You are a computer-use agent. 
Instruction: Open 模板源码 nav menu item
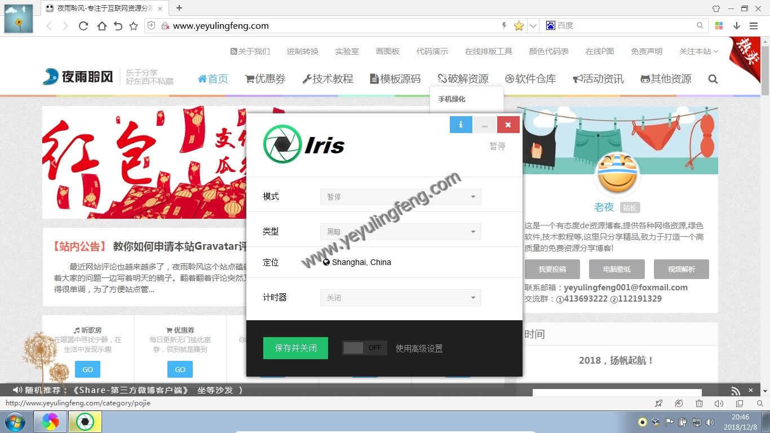395,79
